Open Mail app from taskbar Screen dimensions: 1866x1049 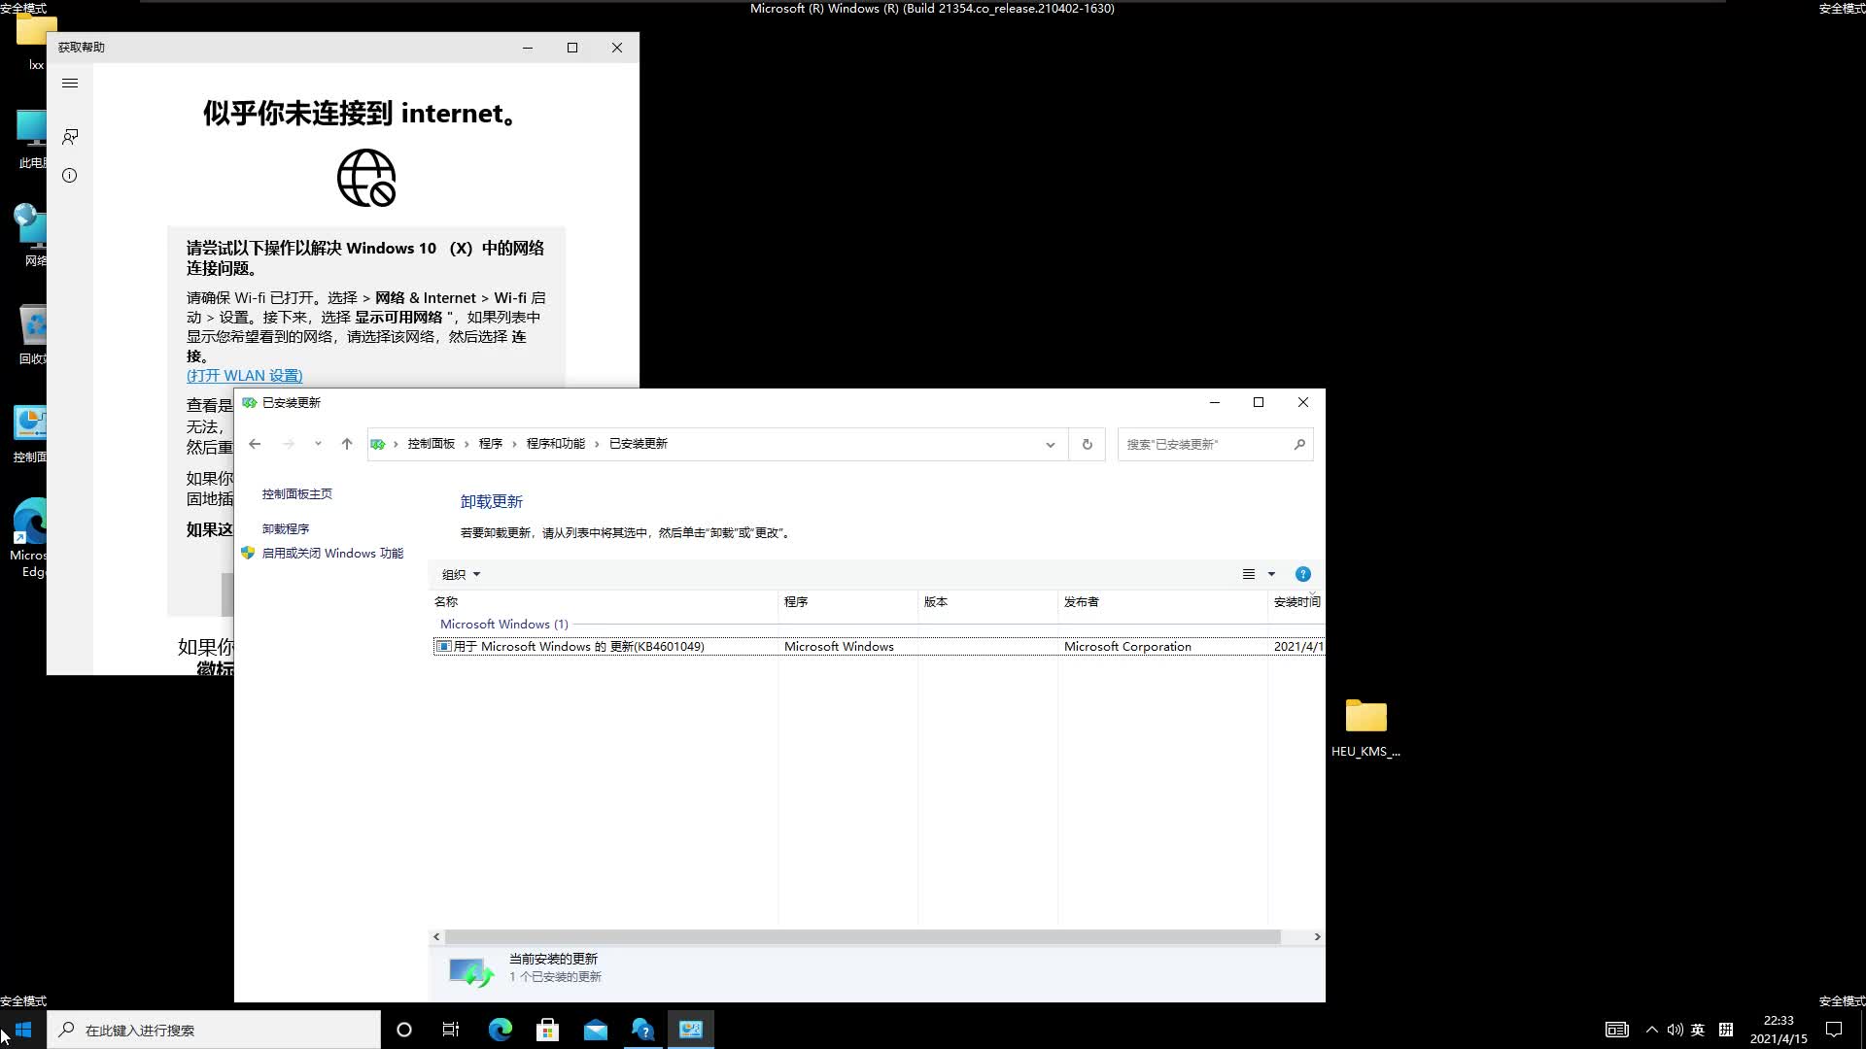595,1030
